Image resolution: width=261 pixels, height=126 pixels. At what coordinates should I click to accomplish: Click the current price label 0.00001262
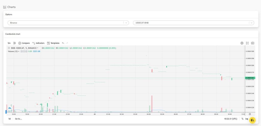pyautogui.click(x=250, y=78)
